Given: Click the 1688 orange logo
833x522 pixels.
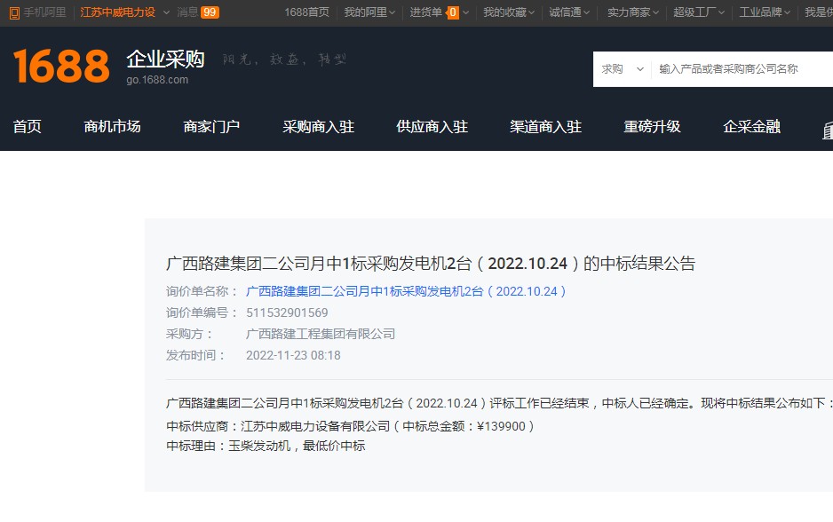Looking at the screenshot, I should pos(61,66).
